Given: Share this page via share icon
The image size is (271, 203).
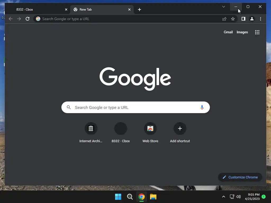Looking at the screenshot, I should (224, 19).
